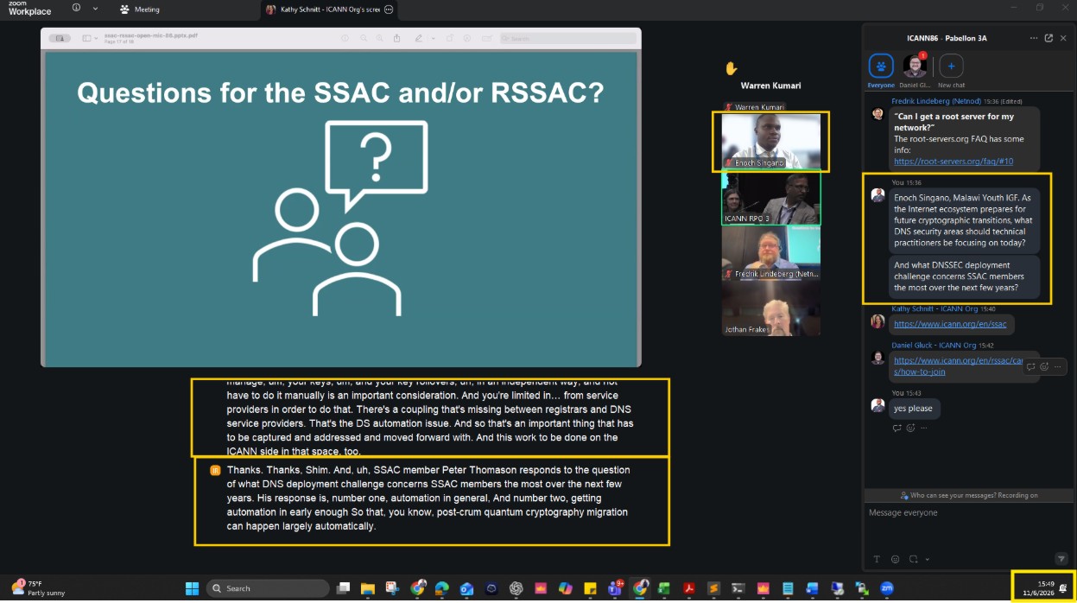Open the icann.org/en/ssac link
This screenshot has height=603, width=1077.
pos(950,324)
